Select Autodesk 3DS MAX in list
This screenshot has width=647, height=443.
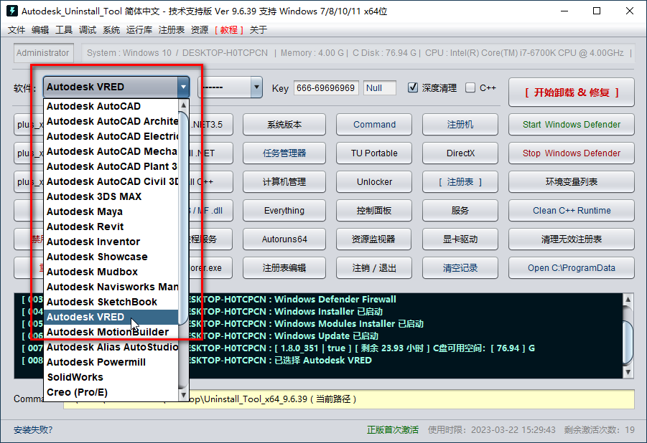111,196
